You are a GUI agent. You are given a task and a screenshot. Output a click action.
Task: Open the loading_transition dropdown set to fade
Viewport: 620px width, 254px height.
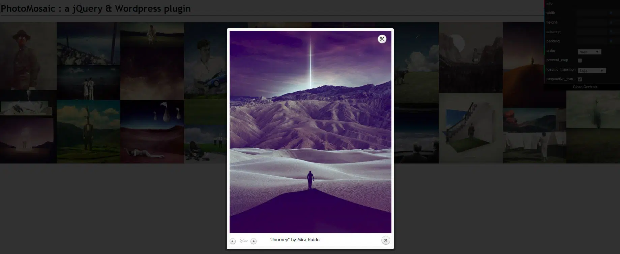(x=591, y=71)
